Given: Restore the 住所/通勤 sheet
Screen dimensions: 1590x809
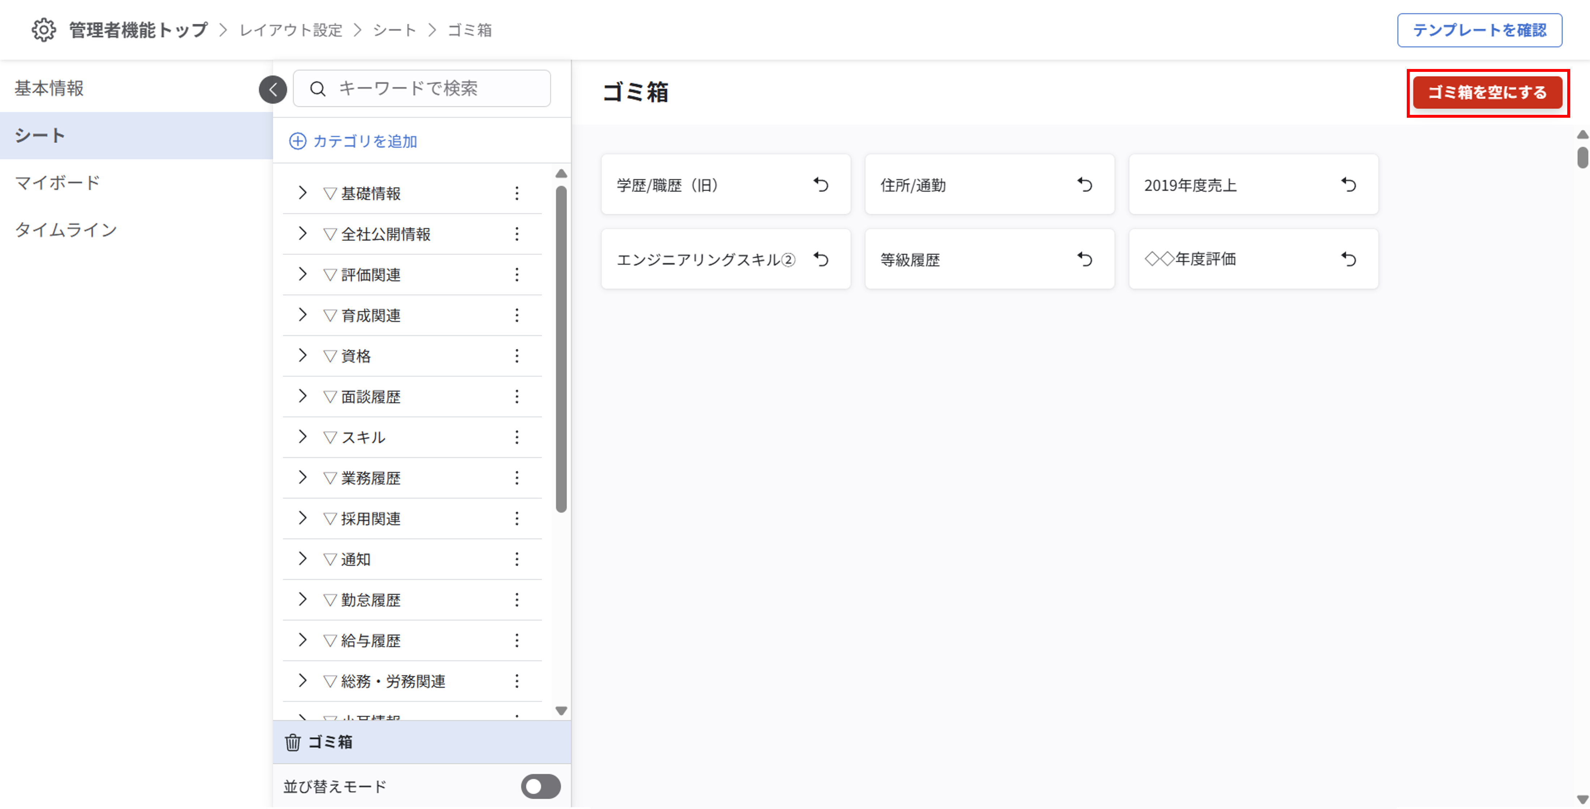Looking at the screenshot, I should pyautogui.click(x=1085, y=185).
